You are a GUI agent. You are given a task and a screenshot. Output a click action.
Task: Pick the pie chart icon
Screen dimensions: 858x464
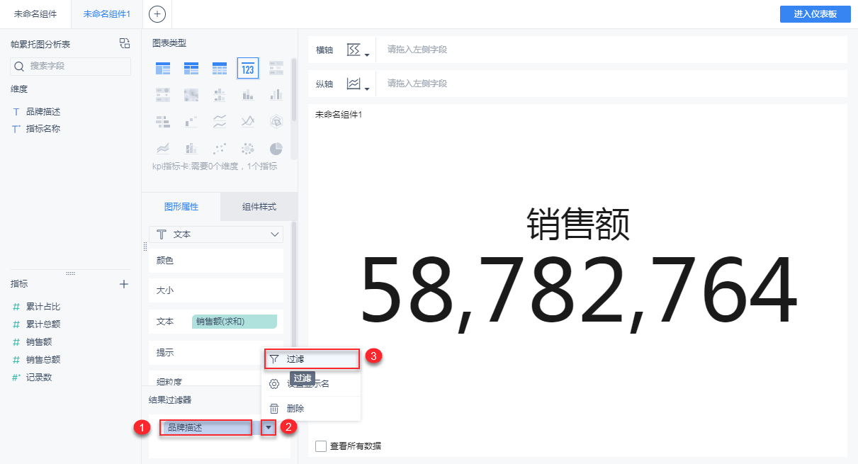[276, 149]
